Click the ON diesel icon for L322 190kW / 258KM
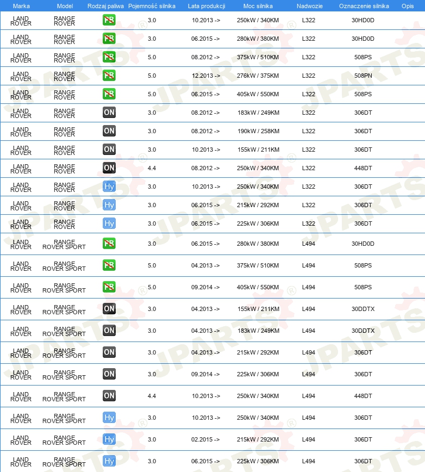The width and height of the screenshot is (425, 472). (x=109, y=131)
